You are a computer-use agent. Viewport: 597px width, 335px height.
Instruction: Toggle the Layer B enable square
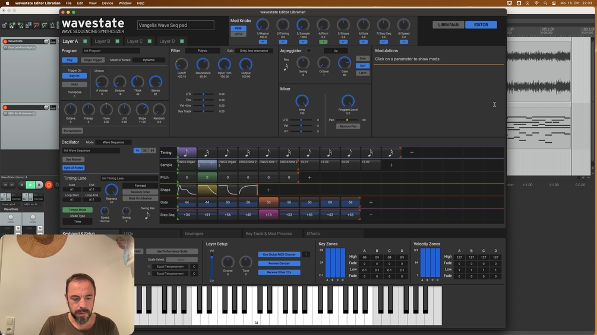coord(117,42)
